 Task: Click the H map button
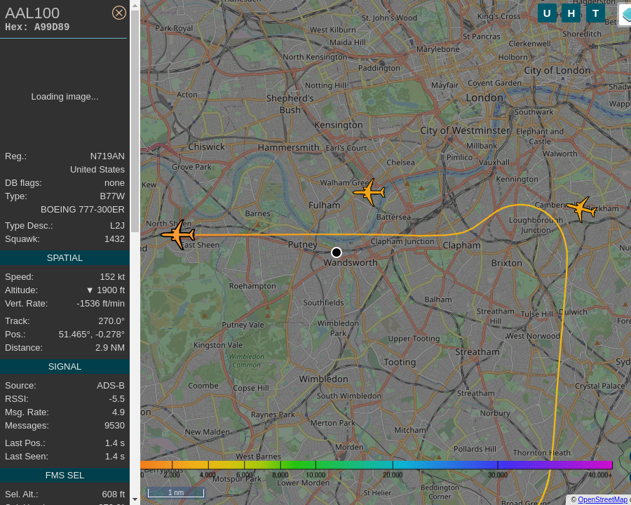click(x=571, y=13)
